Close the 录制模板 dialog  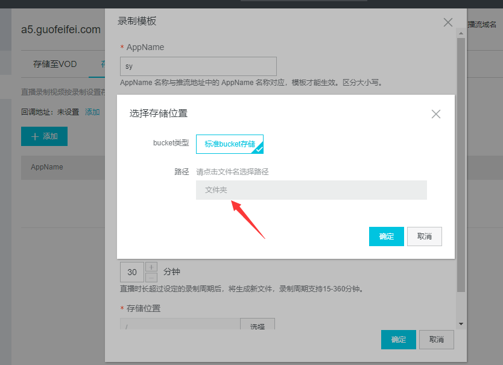[448, 22]
